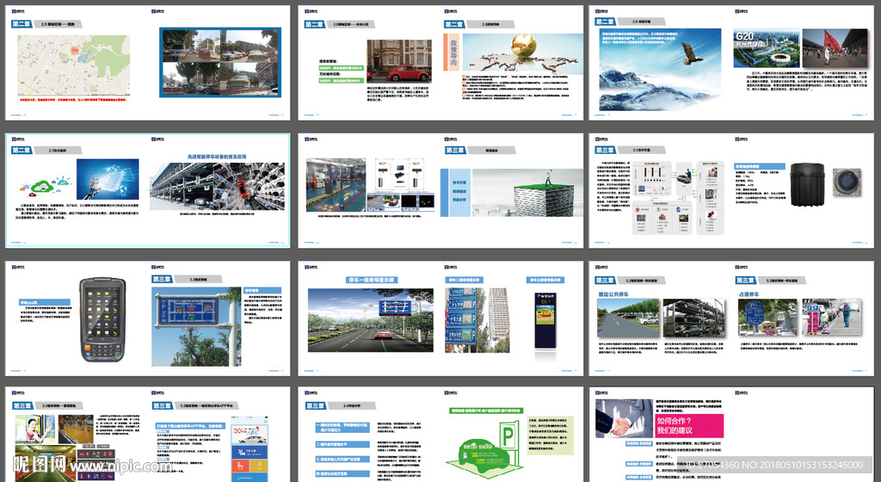Click the pink 如何合作？我们的建议 banner

point(689,426)
